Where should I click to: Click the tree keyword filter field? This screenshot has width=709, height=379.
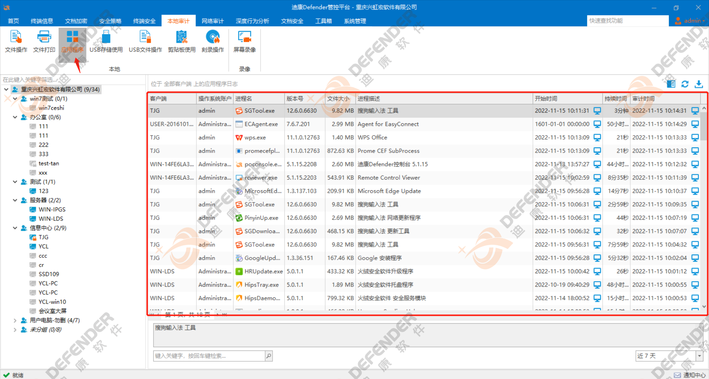73,79
